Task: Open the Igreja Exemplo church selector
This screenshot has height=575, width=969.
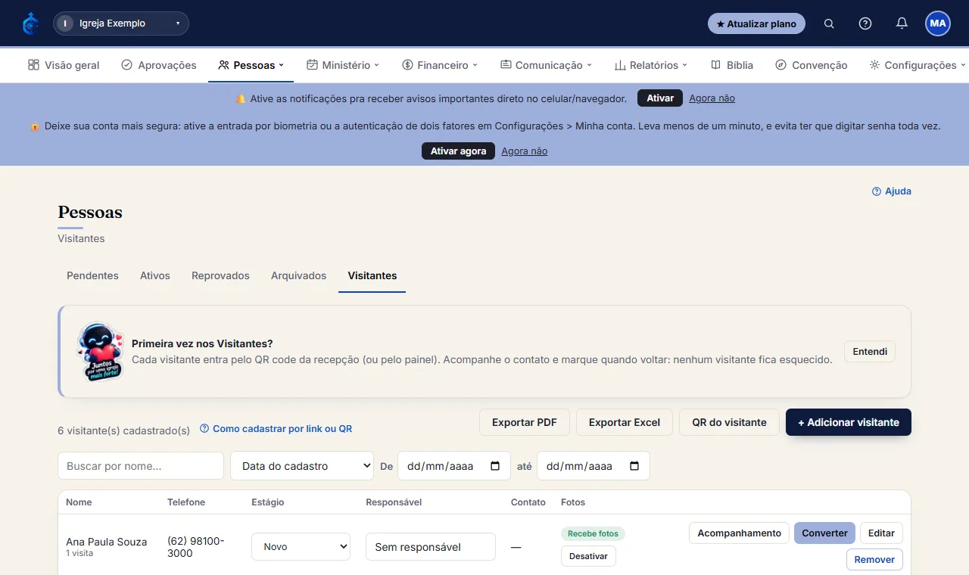Action: click(121, 23)
